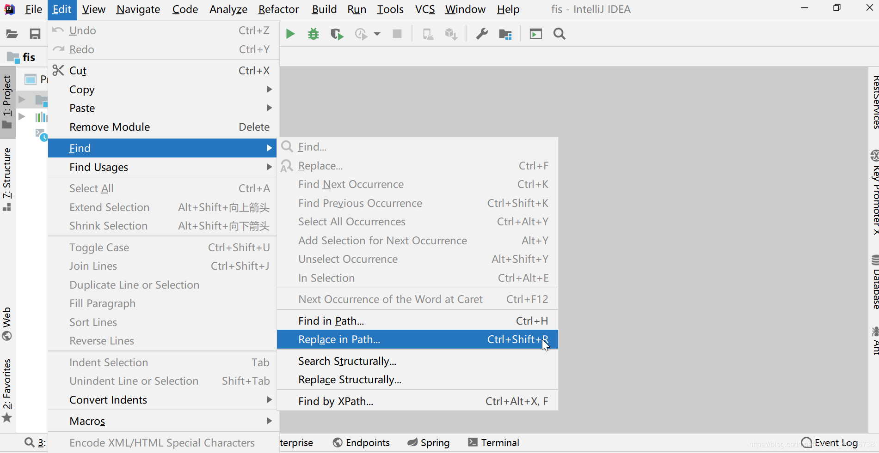This screenshot has width=879, height=453.
Task: Open the View menu
Action: point(94,9)
